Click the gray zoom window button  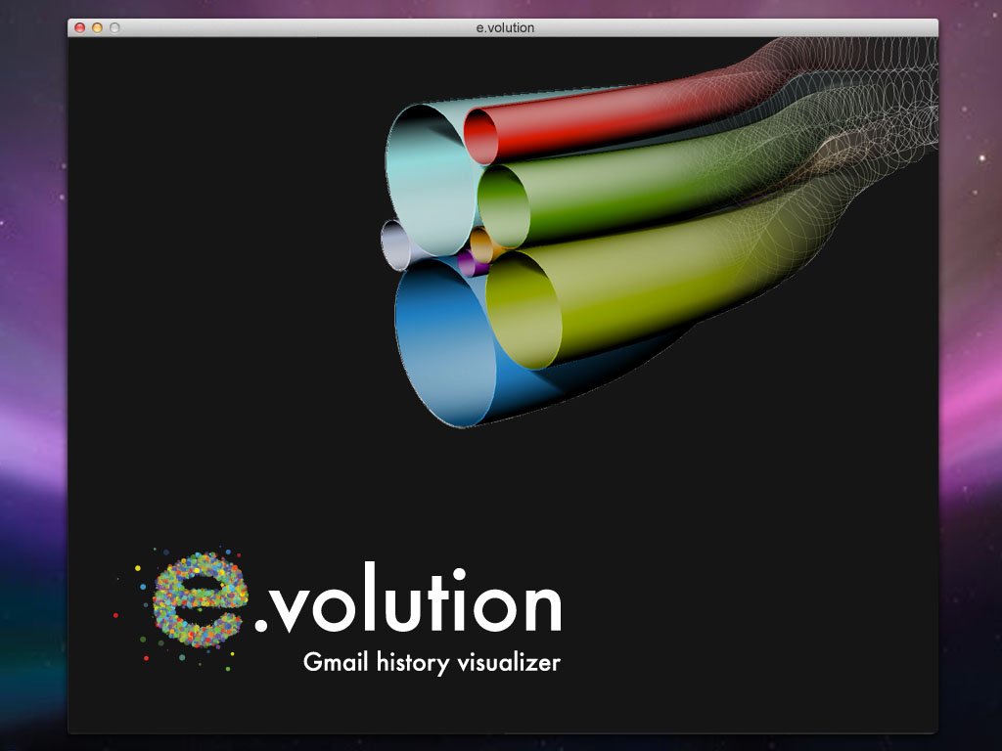pos(114,27)
